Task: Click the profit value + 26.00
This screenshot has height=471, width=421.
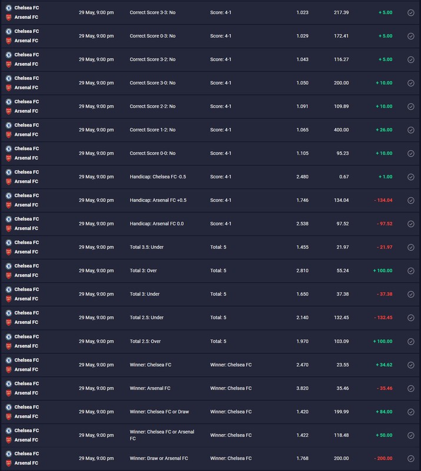Action: 384,130
